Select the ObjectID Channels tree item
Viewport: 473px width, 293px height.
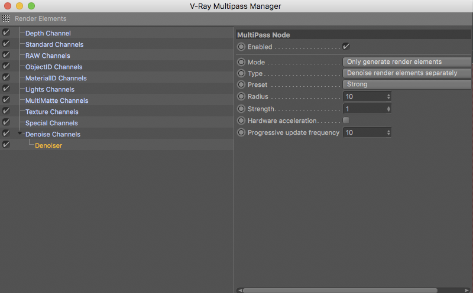(x=54, y=67)
